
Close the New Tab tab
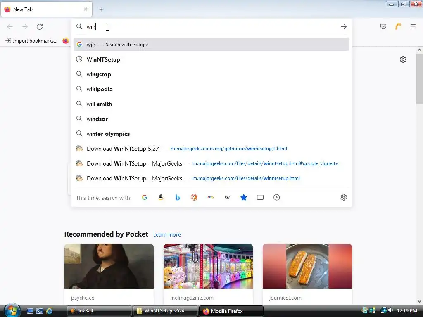click(x=86, y=9)
